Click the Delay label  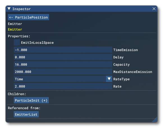click(x=118, y=57)
